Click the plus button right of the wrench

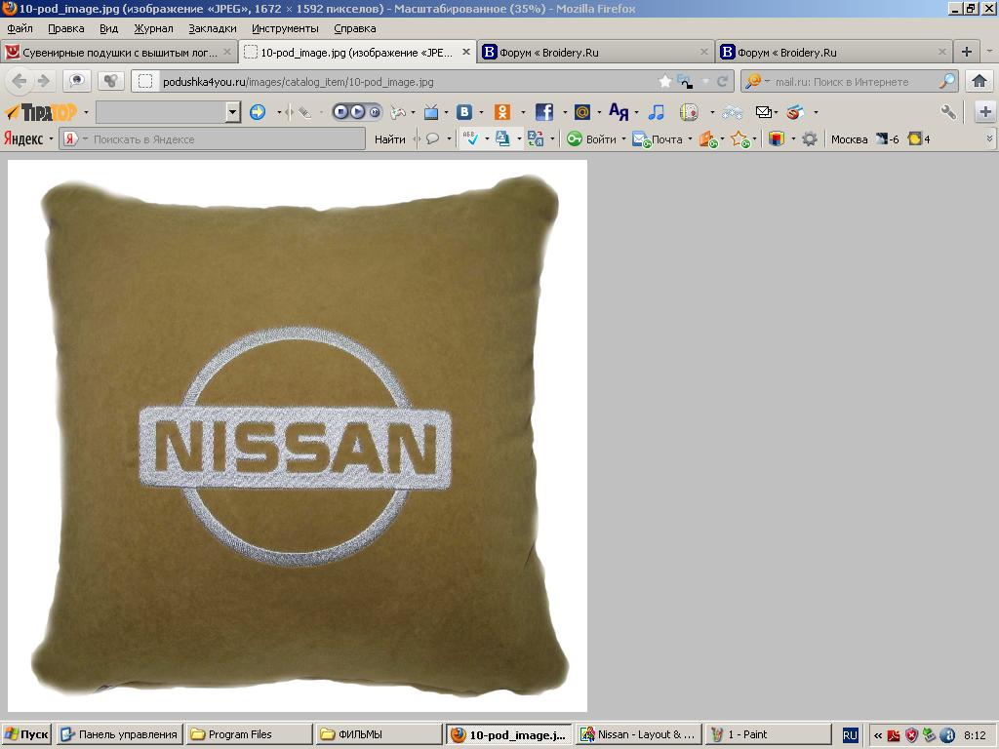pyautogui.click(x=985, y=112)
